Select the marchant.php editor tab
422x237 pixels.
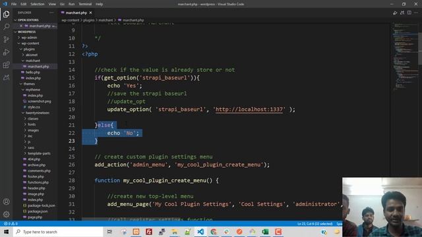(x=76, y=13)
